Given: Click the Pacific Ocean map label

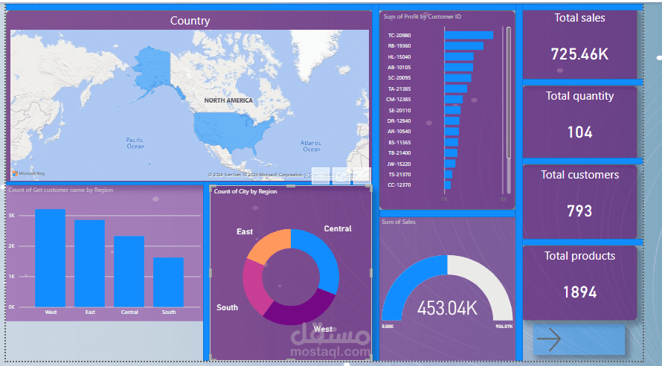Looking at the screenshot, I should tap(135, 143).
